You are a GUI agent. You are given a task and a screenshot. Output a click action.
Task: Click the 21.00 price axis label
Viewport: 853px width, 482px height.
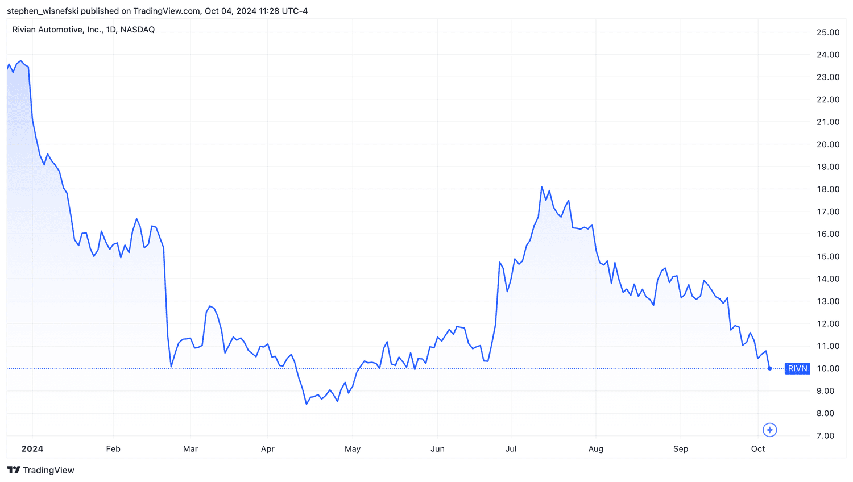(828, 122)
